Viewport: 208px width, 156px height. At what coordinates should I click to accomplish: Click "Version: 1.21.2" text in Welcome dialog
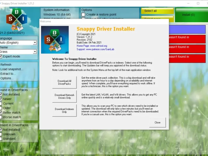pos(84,37)
